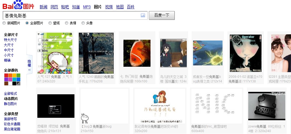Select the 壁纸 radio button
This screenshot has width=291, height=134.
tap(50, 23)
